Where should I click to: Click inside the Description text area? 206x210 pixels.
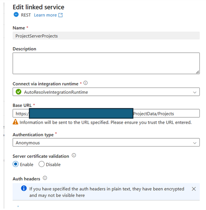pyautogui.click(x=106, y=63)
